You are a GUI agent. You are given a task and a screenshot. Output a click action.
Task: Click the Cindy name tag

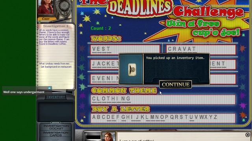click(46, 19)
